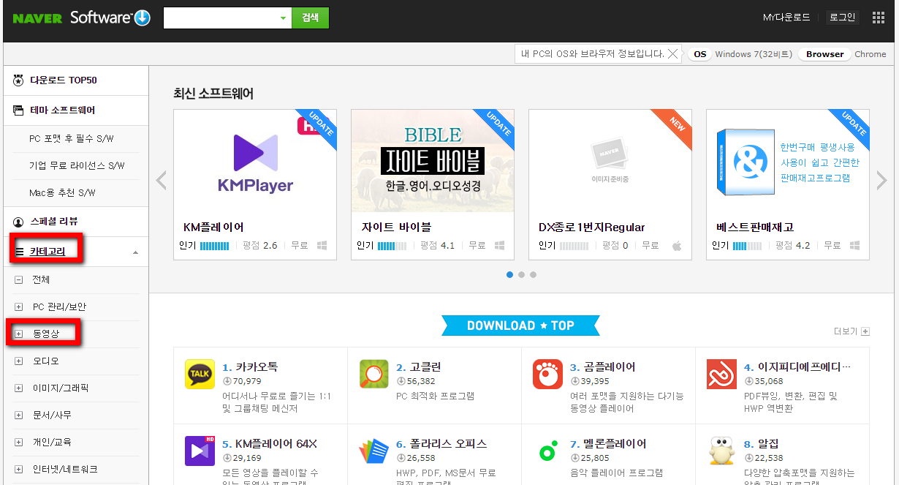This screenshot has height=485, width=899.
Task: Click the 테마 소프트웨어 icon
Action: [x=19, y=110]
